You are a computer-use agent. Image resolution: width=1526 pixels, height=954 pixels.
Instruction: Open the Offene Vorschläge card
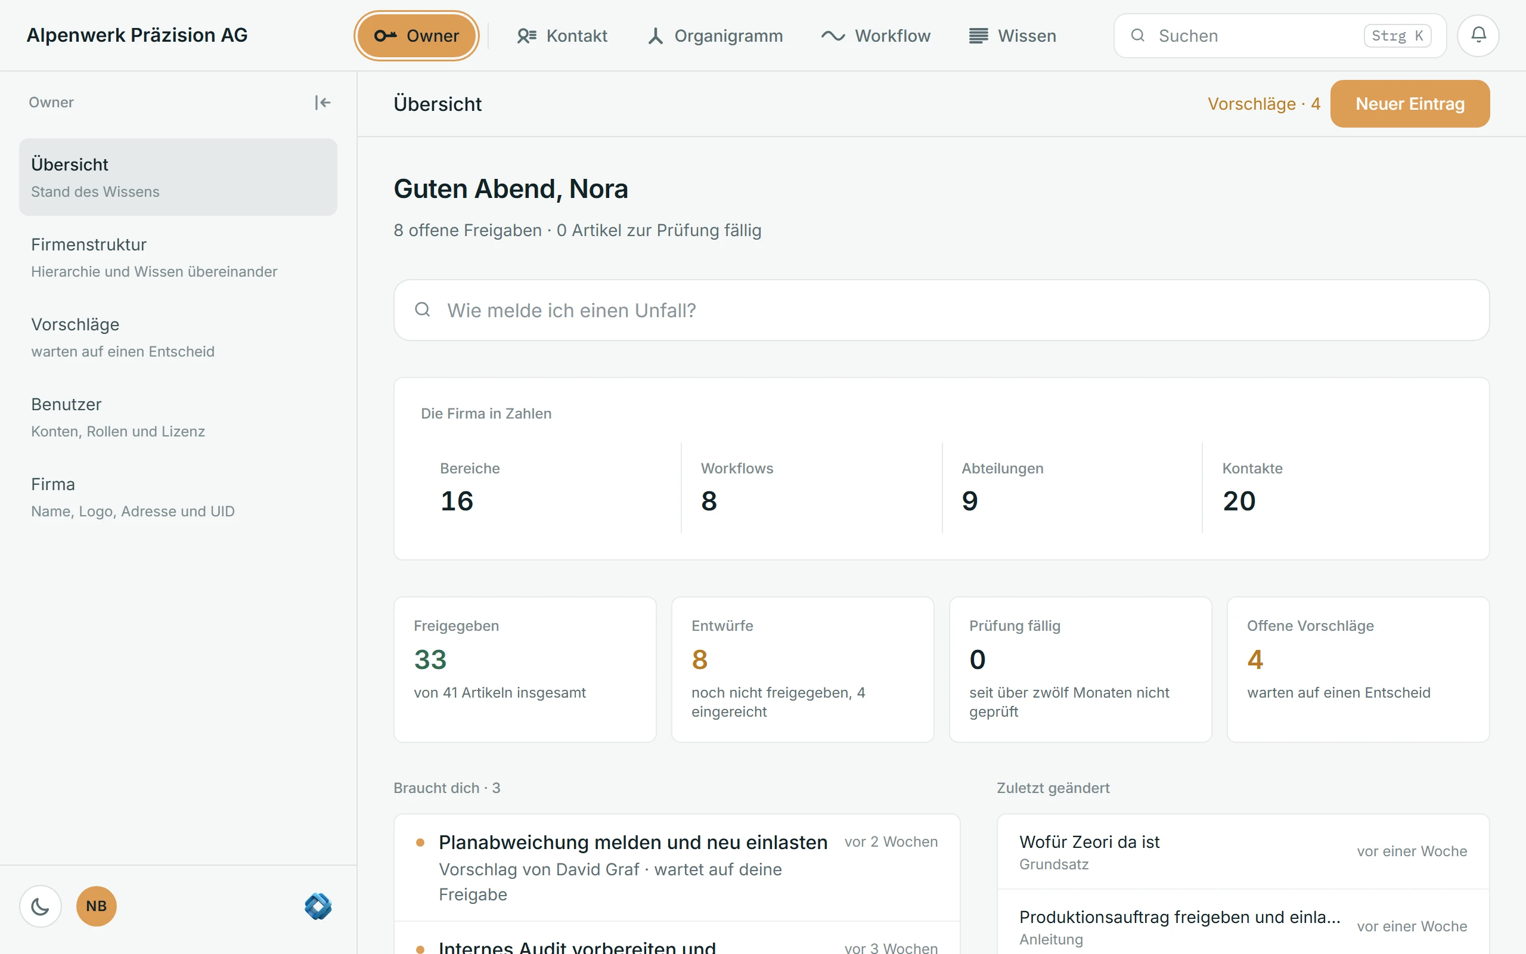[x=1358, y=670]
